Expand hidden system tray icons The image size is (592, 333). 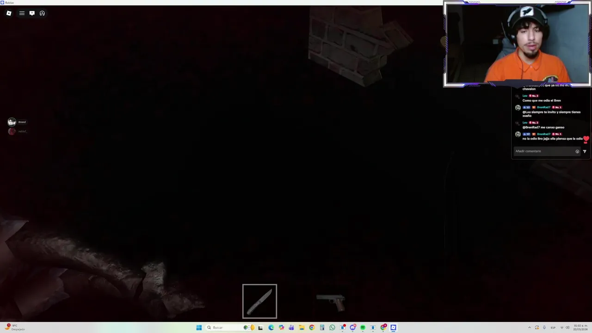point(530,327)
